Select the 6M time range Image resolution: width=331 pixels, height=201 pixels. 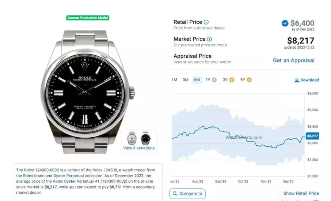click(197, 80)
